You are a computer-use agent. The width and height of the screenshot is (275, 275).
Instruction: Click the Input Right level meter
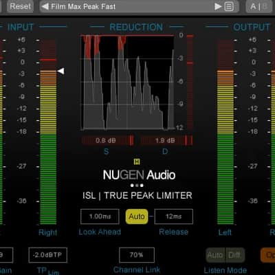click(48, 132)
